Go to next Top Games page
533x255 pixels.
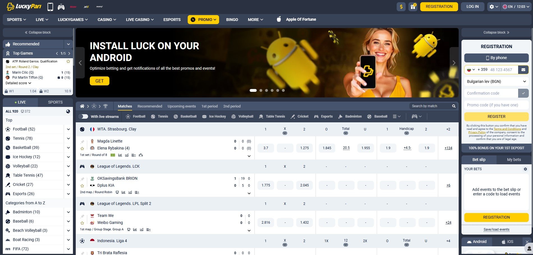click(x=69, y=53)
